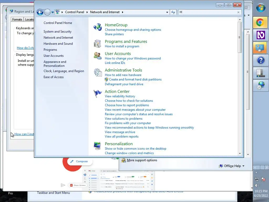Viewport: 269px width, 202px height.
Task: Click the Region and Language title globe icon
Action: point(12,11)
